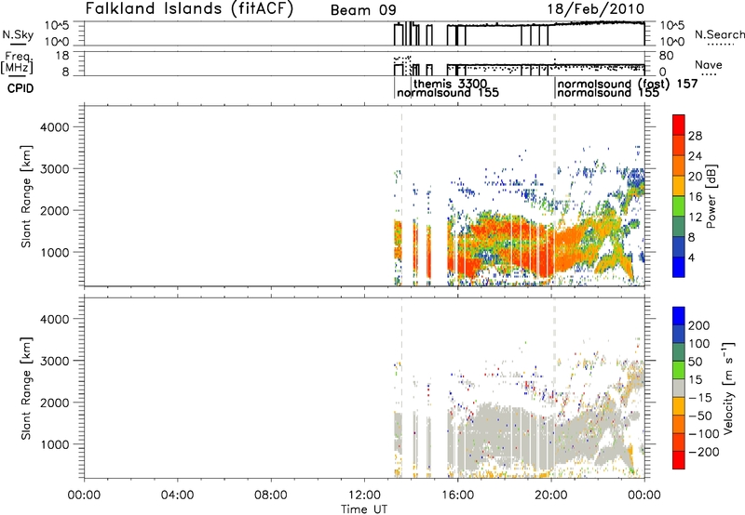Click the "20:00" time tick label

pyautogui.click(x=550, y=495)
